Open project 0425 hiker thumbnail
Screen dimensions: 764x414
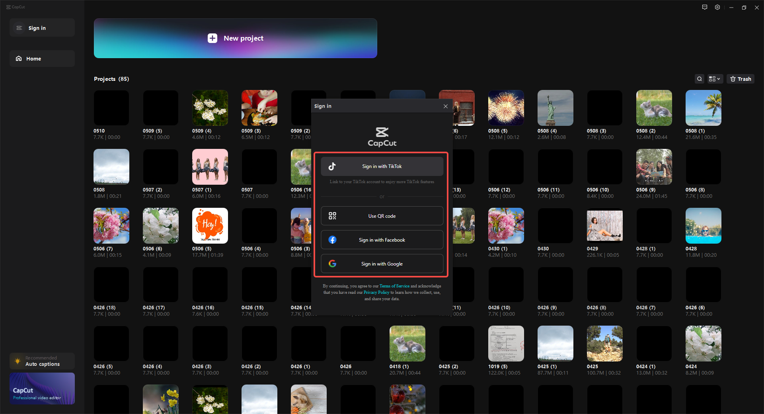point(605,344)
